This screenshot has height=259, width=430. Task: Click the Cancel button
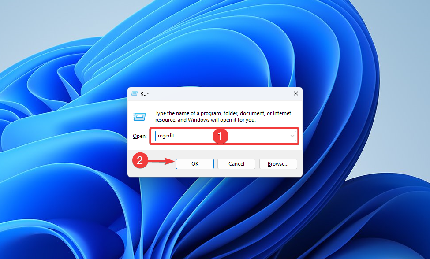(x=236, y=164)
